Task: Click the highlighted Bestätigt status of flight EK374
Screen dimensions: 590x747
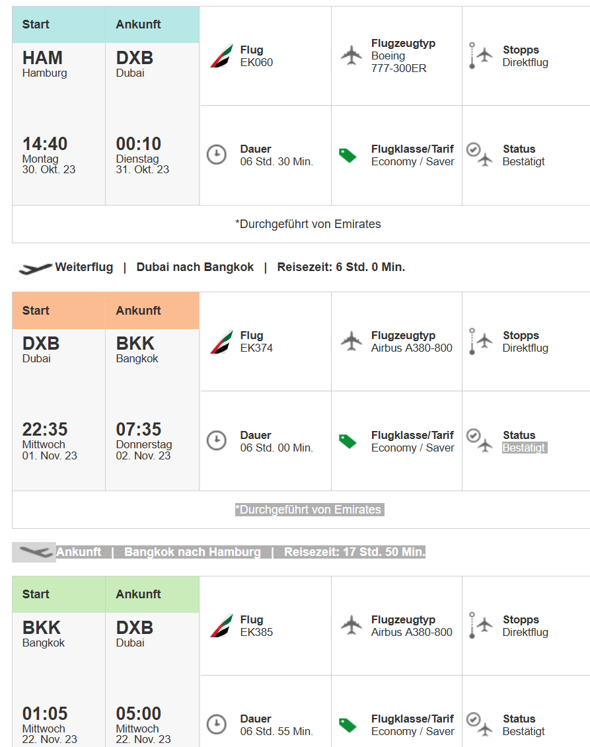Action: [x=524, y=448]
